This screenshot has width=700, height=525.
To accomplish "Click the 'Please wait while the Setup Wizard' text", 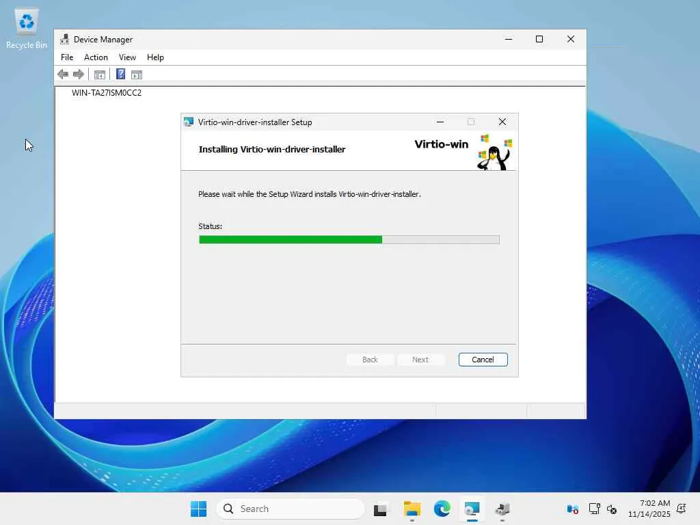I will pos(310,194).
